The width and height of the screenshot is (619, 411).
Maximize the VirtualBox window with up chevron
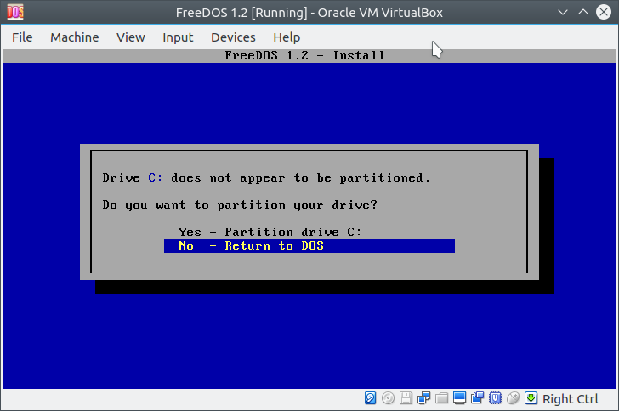tap(583, 12)
